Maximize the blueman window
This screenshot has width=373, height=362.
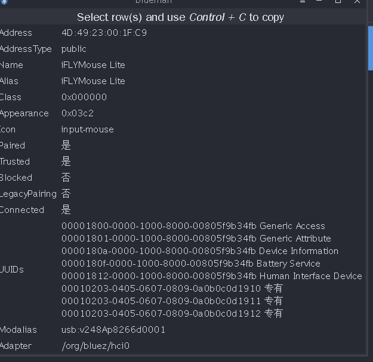338,1
